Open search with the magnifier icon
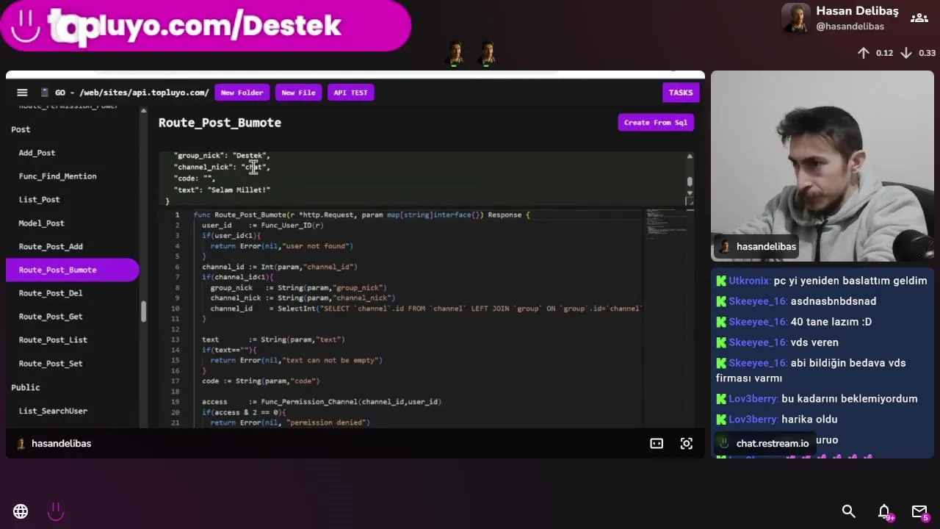 pos(848,511)
